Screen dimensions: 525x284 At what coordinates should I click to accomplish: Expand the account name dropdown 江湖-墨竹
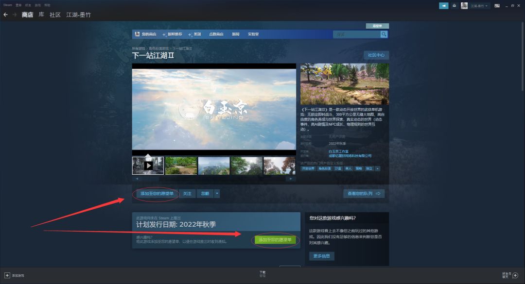[479, 6]
